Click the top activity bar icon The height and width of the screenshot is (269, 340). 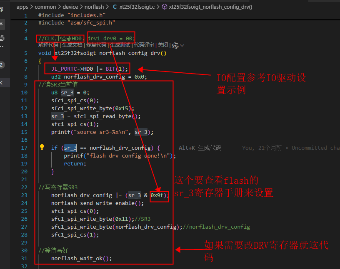point(1,9)
